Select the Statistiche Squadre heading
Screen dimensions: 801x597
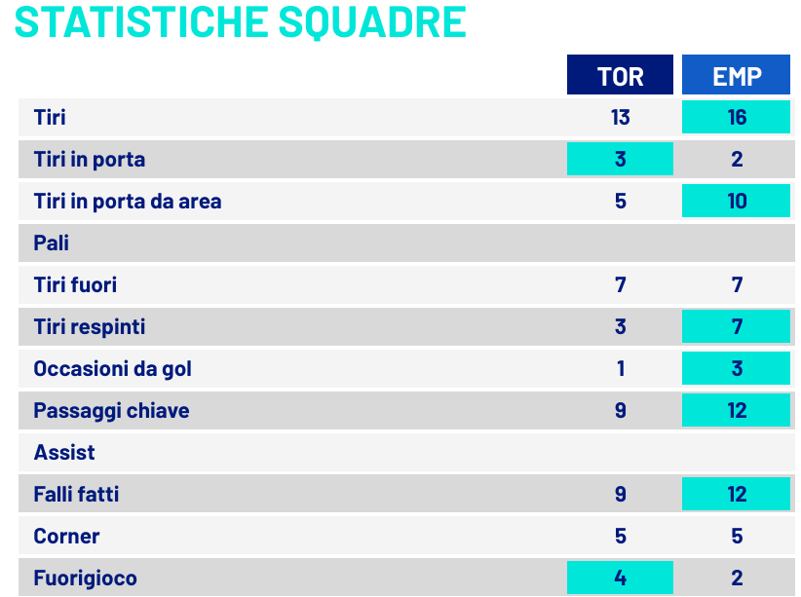pos(241,21)
